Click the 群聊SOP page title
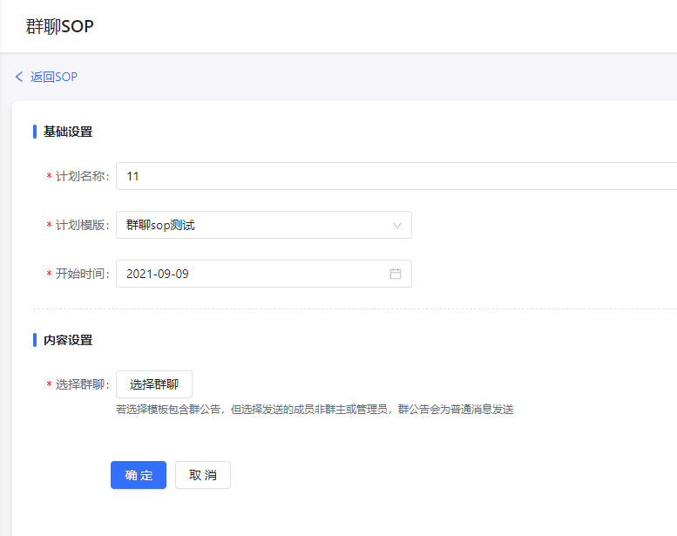Image resolution: width=677 pixels, height=536 pixels. coord(59,26)
